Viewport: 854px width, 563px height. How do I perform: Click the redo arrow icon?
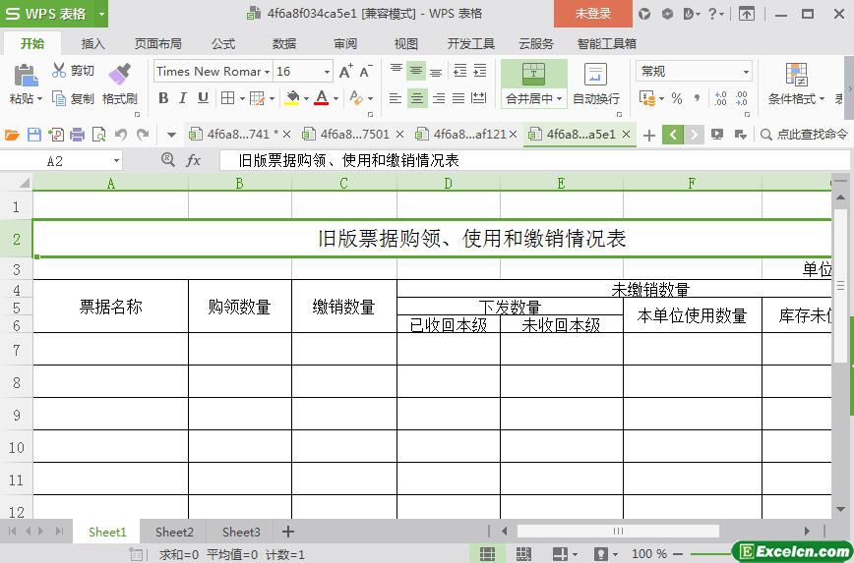pos(143,135)
